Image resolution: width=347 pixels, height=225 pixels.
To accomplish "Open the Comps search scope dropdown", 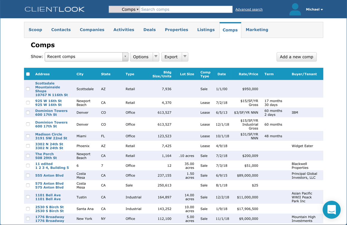I will coord(124,9).
